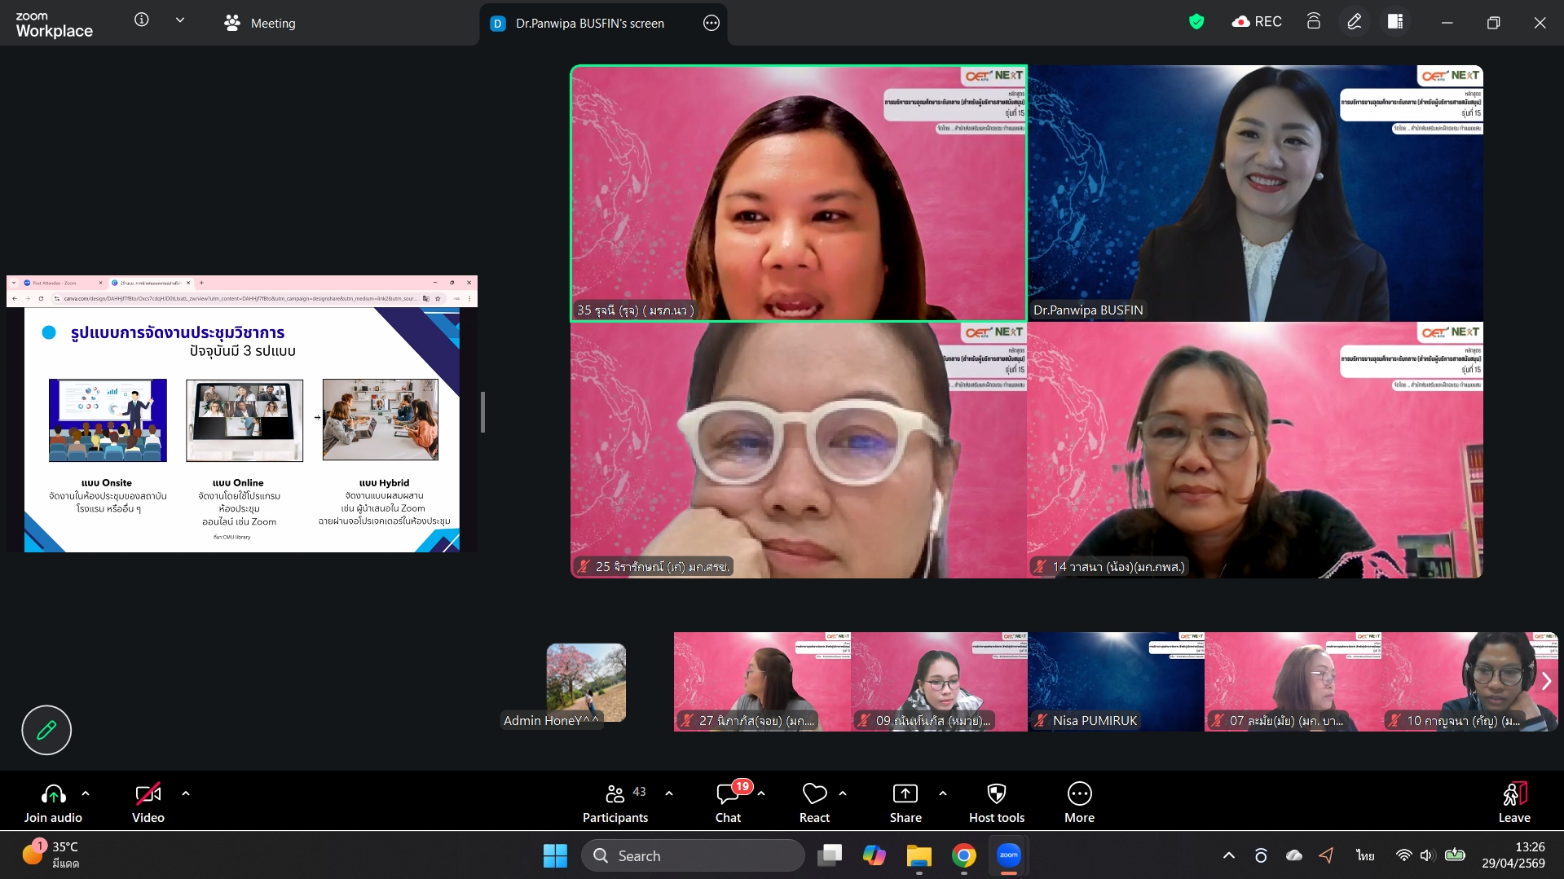The height and width of the screenshot is (879, 1564).
Task: Open the Participants panel
Action: (615, 802)
